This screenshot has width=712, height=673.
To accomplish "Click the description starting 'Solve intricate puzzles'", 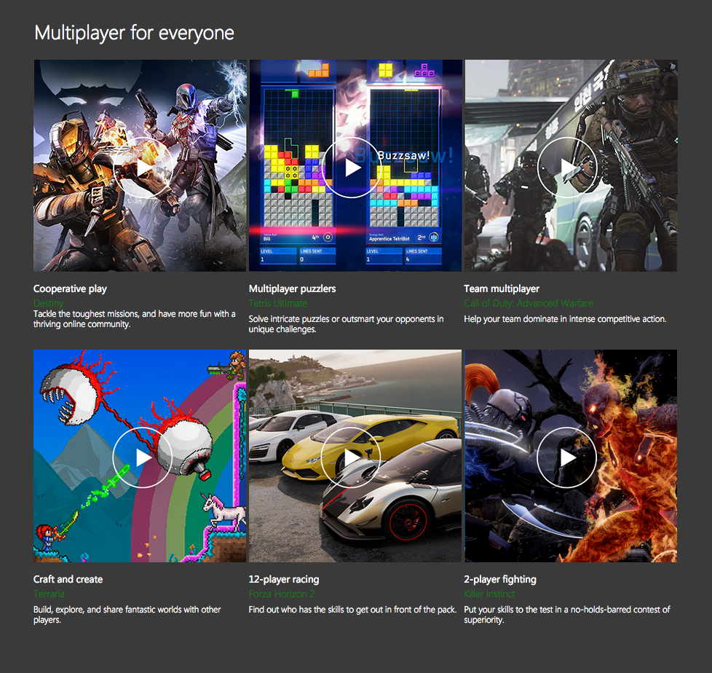I will (x=346, y=324).
